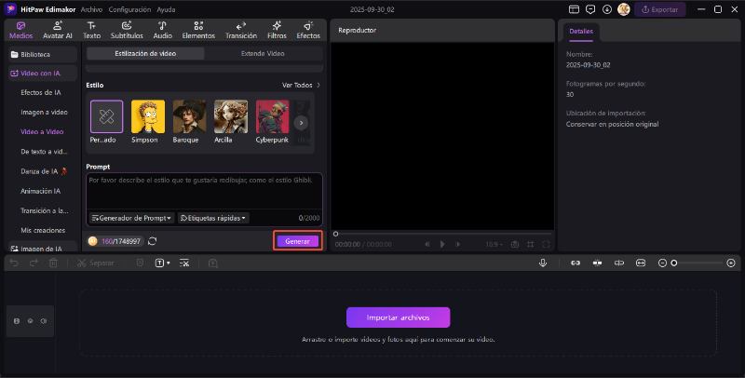Screen dimensions: 745x378
Task: Open the Avatar AI tool
Action: [x=57, y=30]
